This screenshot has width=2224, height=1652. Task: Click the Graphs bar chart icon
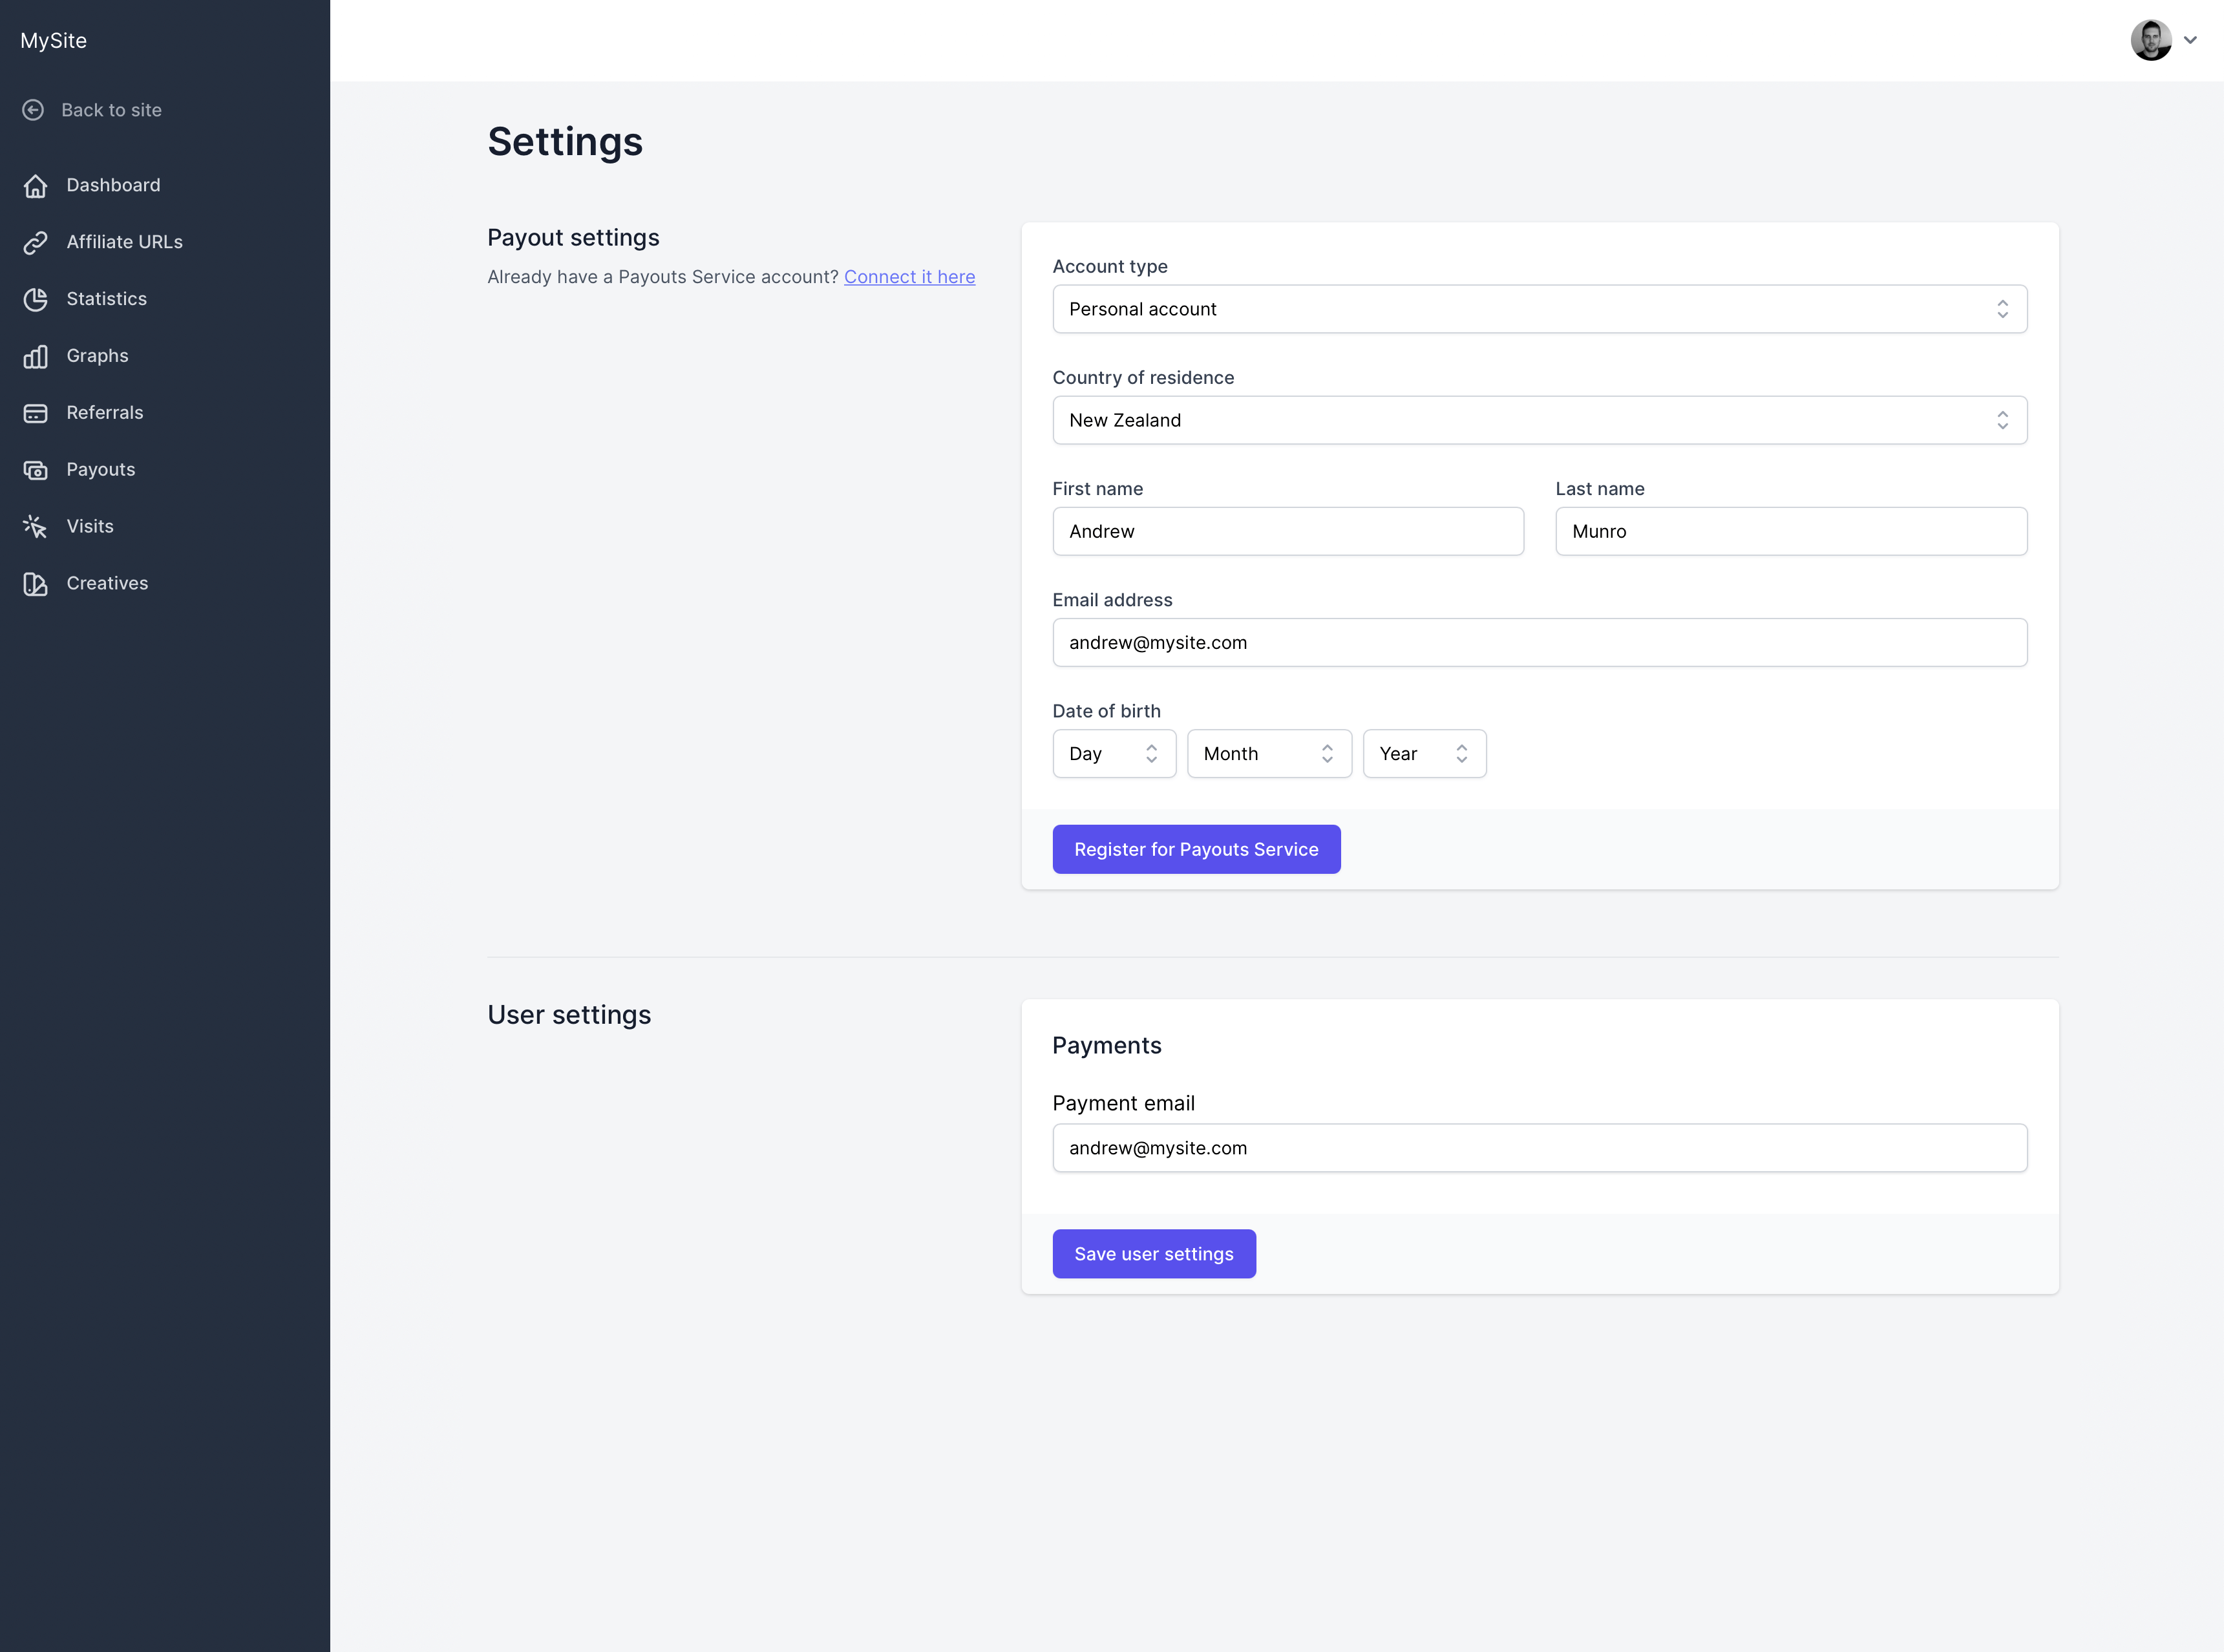point(35,357)
